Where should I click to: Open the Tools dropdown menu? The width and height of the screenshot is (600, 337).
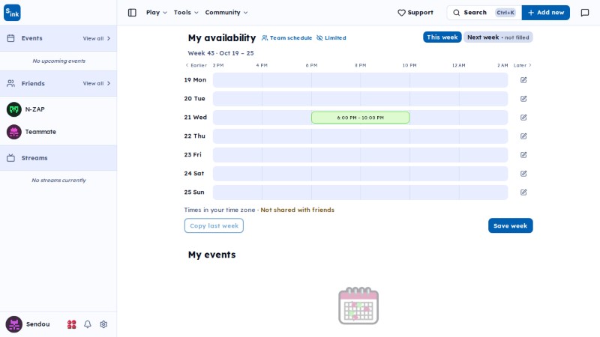click(x=186, y=13)
